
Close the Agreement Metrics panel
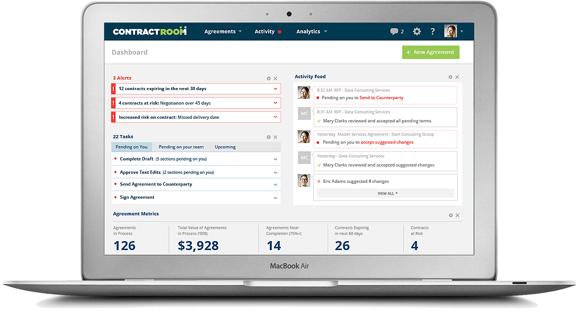coord(457,215)
